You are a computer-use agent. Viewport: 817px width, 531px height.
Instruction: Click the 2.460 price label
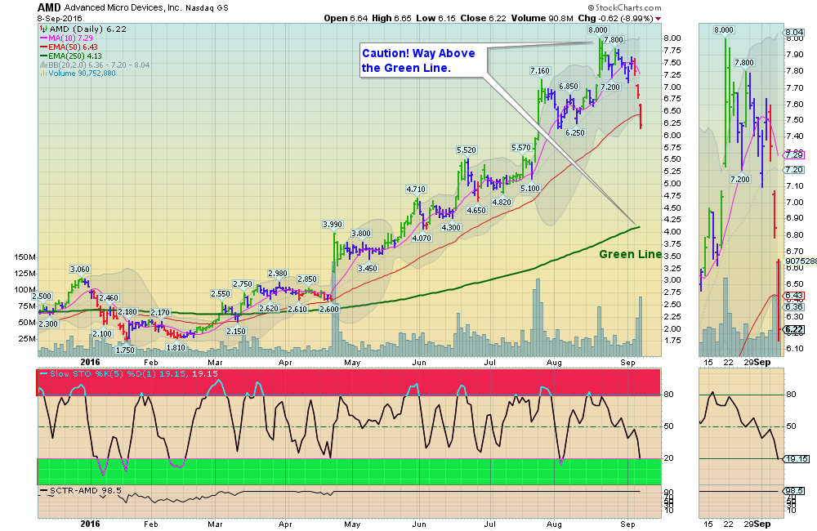click(109, 298)
